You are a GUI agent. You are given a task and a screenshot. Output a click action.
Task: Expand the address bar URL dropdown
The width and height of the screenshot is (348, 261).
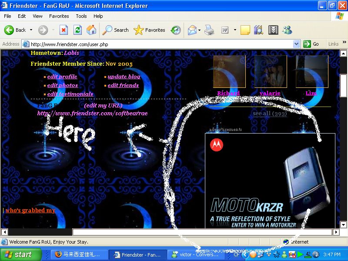click(x=297, y=44)
